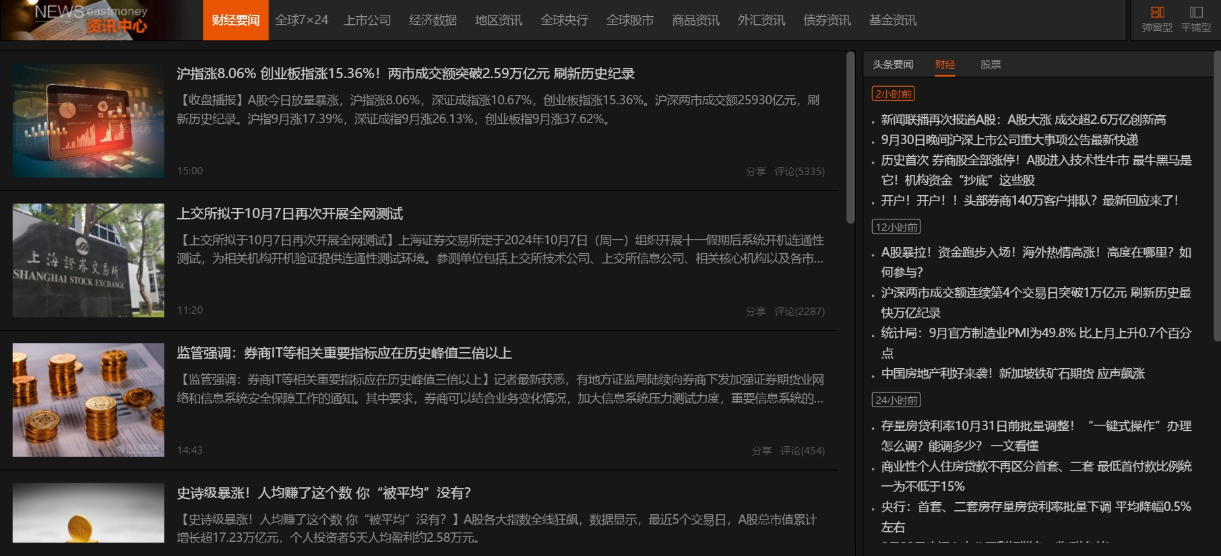The height and width of the screenshot is (556, 1221).
Task: Switch to 弹窗型 popup layout mode
Action: tap(1156, 19)
